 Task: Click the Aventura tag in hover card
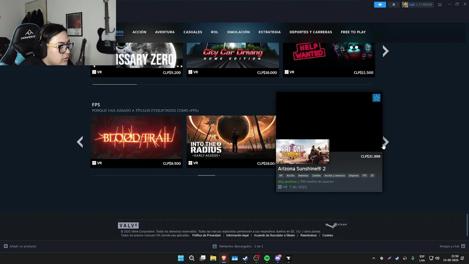pyautogui.click(x=303, y=176)
